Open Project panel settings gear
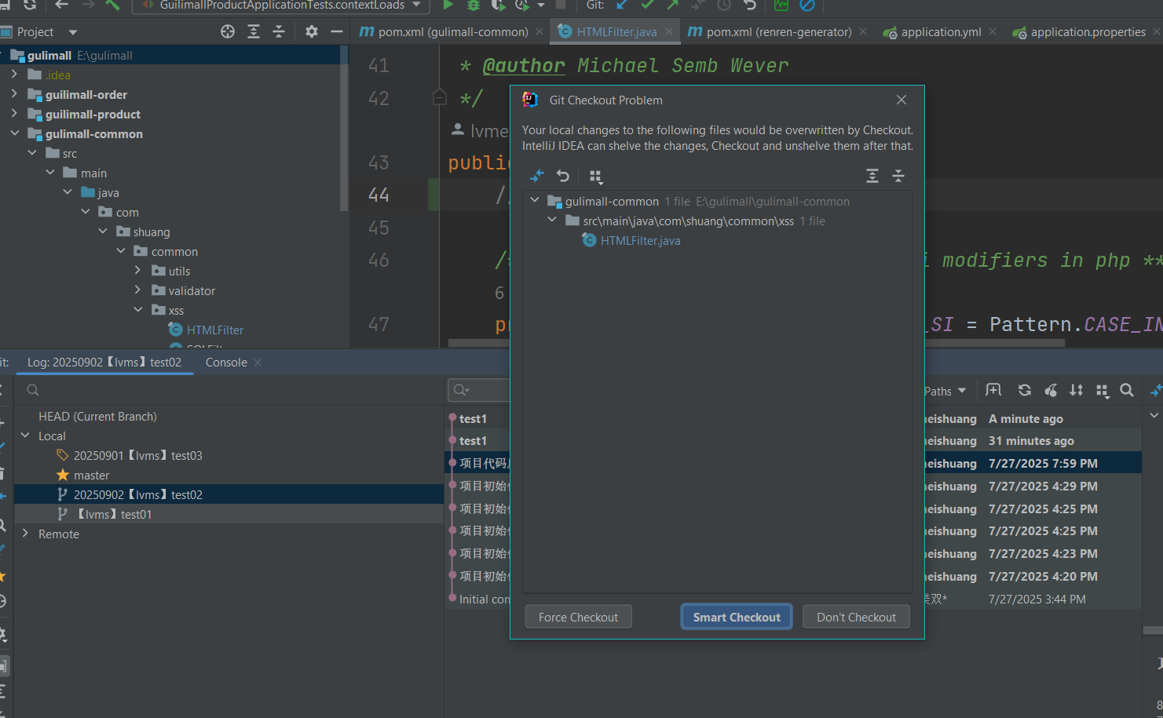This screenshot has width=1163, height=718. click(312, 31)
